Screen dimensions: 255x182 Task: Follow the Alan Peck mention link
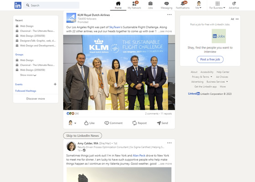[x=139, y=156]
